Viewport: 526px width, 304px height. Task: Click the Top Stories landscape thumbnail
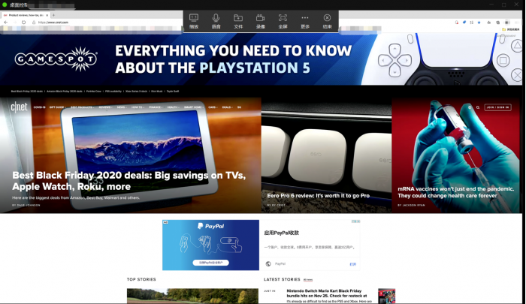tap(192, 296)
